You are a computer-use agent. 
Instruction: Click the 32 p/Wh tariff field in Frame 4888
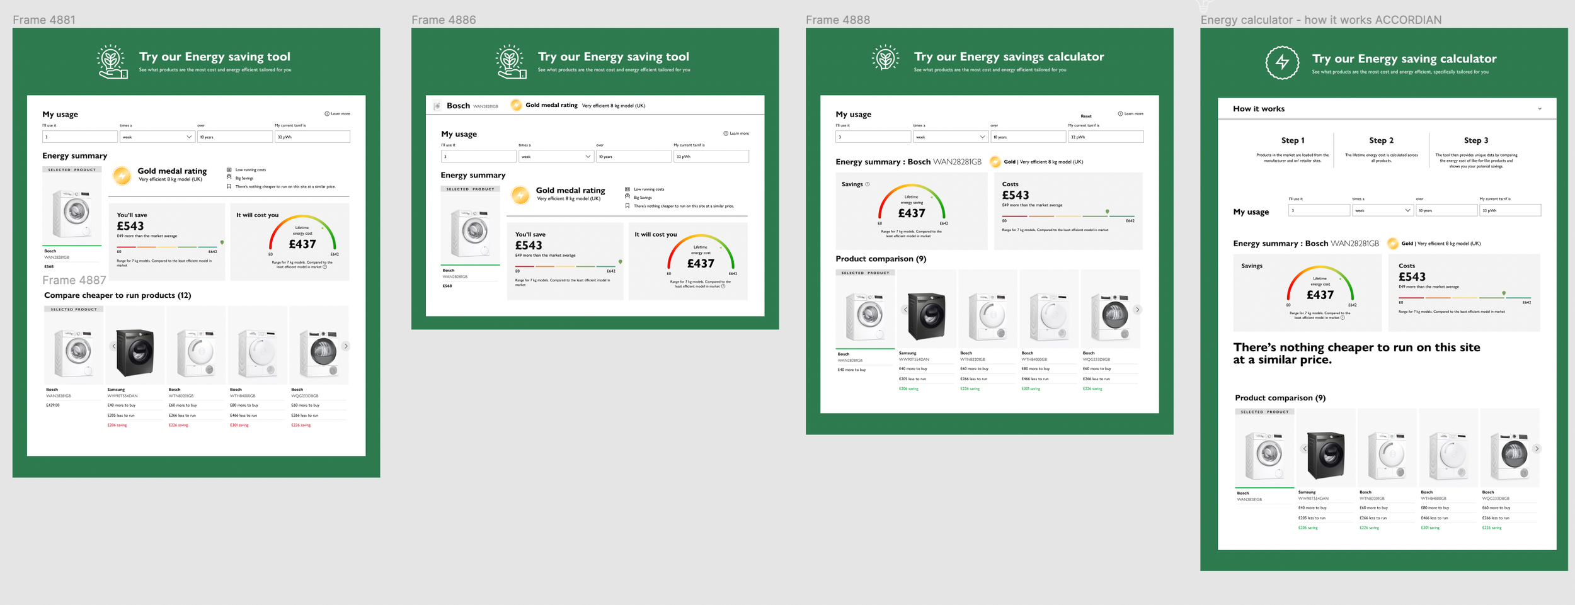[x=1106, y=137]
